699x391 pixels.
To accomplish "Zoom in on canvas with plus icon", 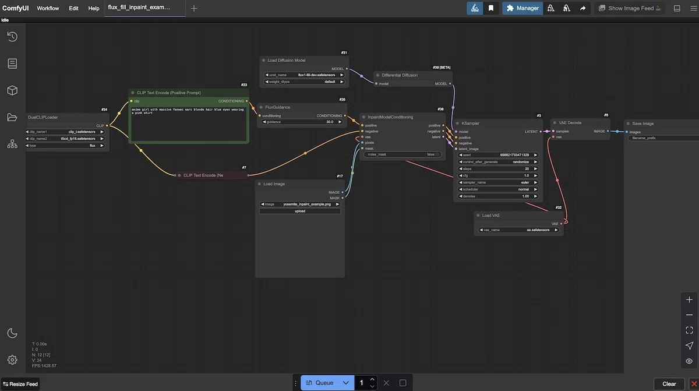I will (x=689, y=300).
